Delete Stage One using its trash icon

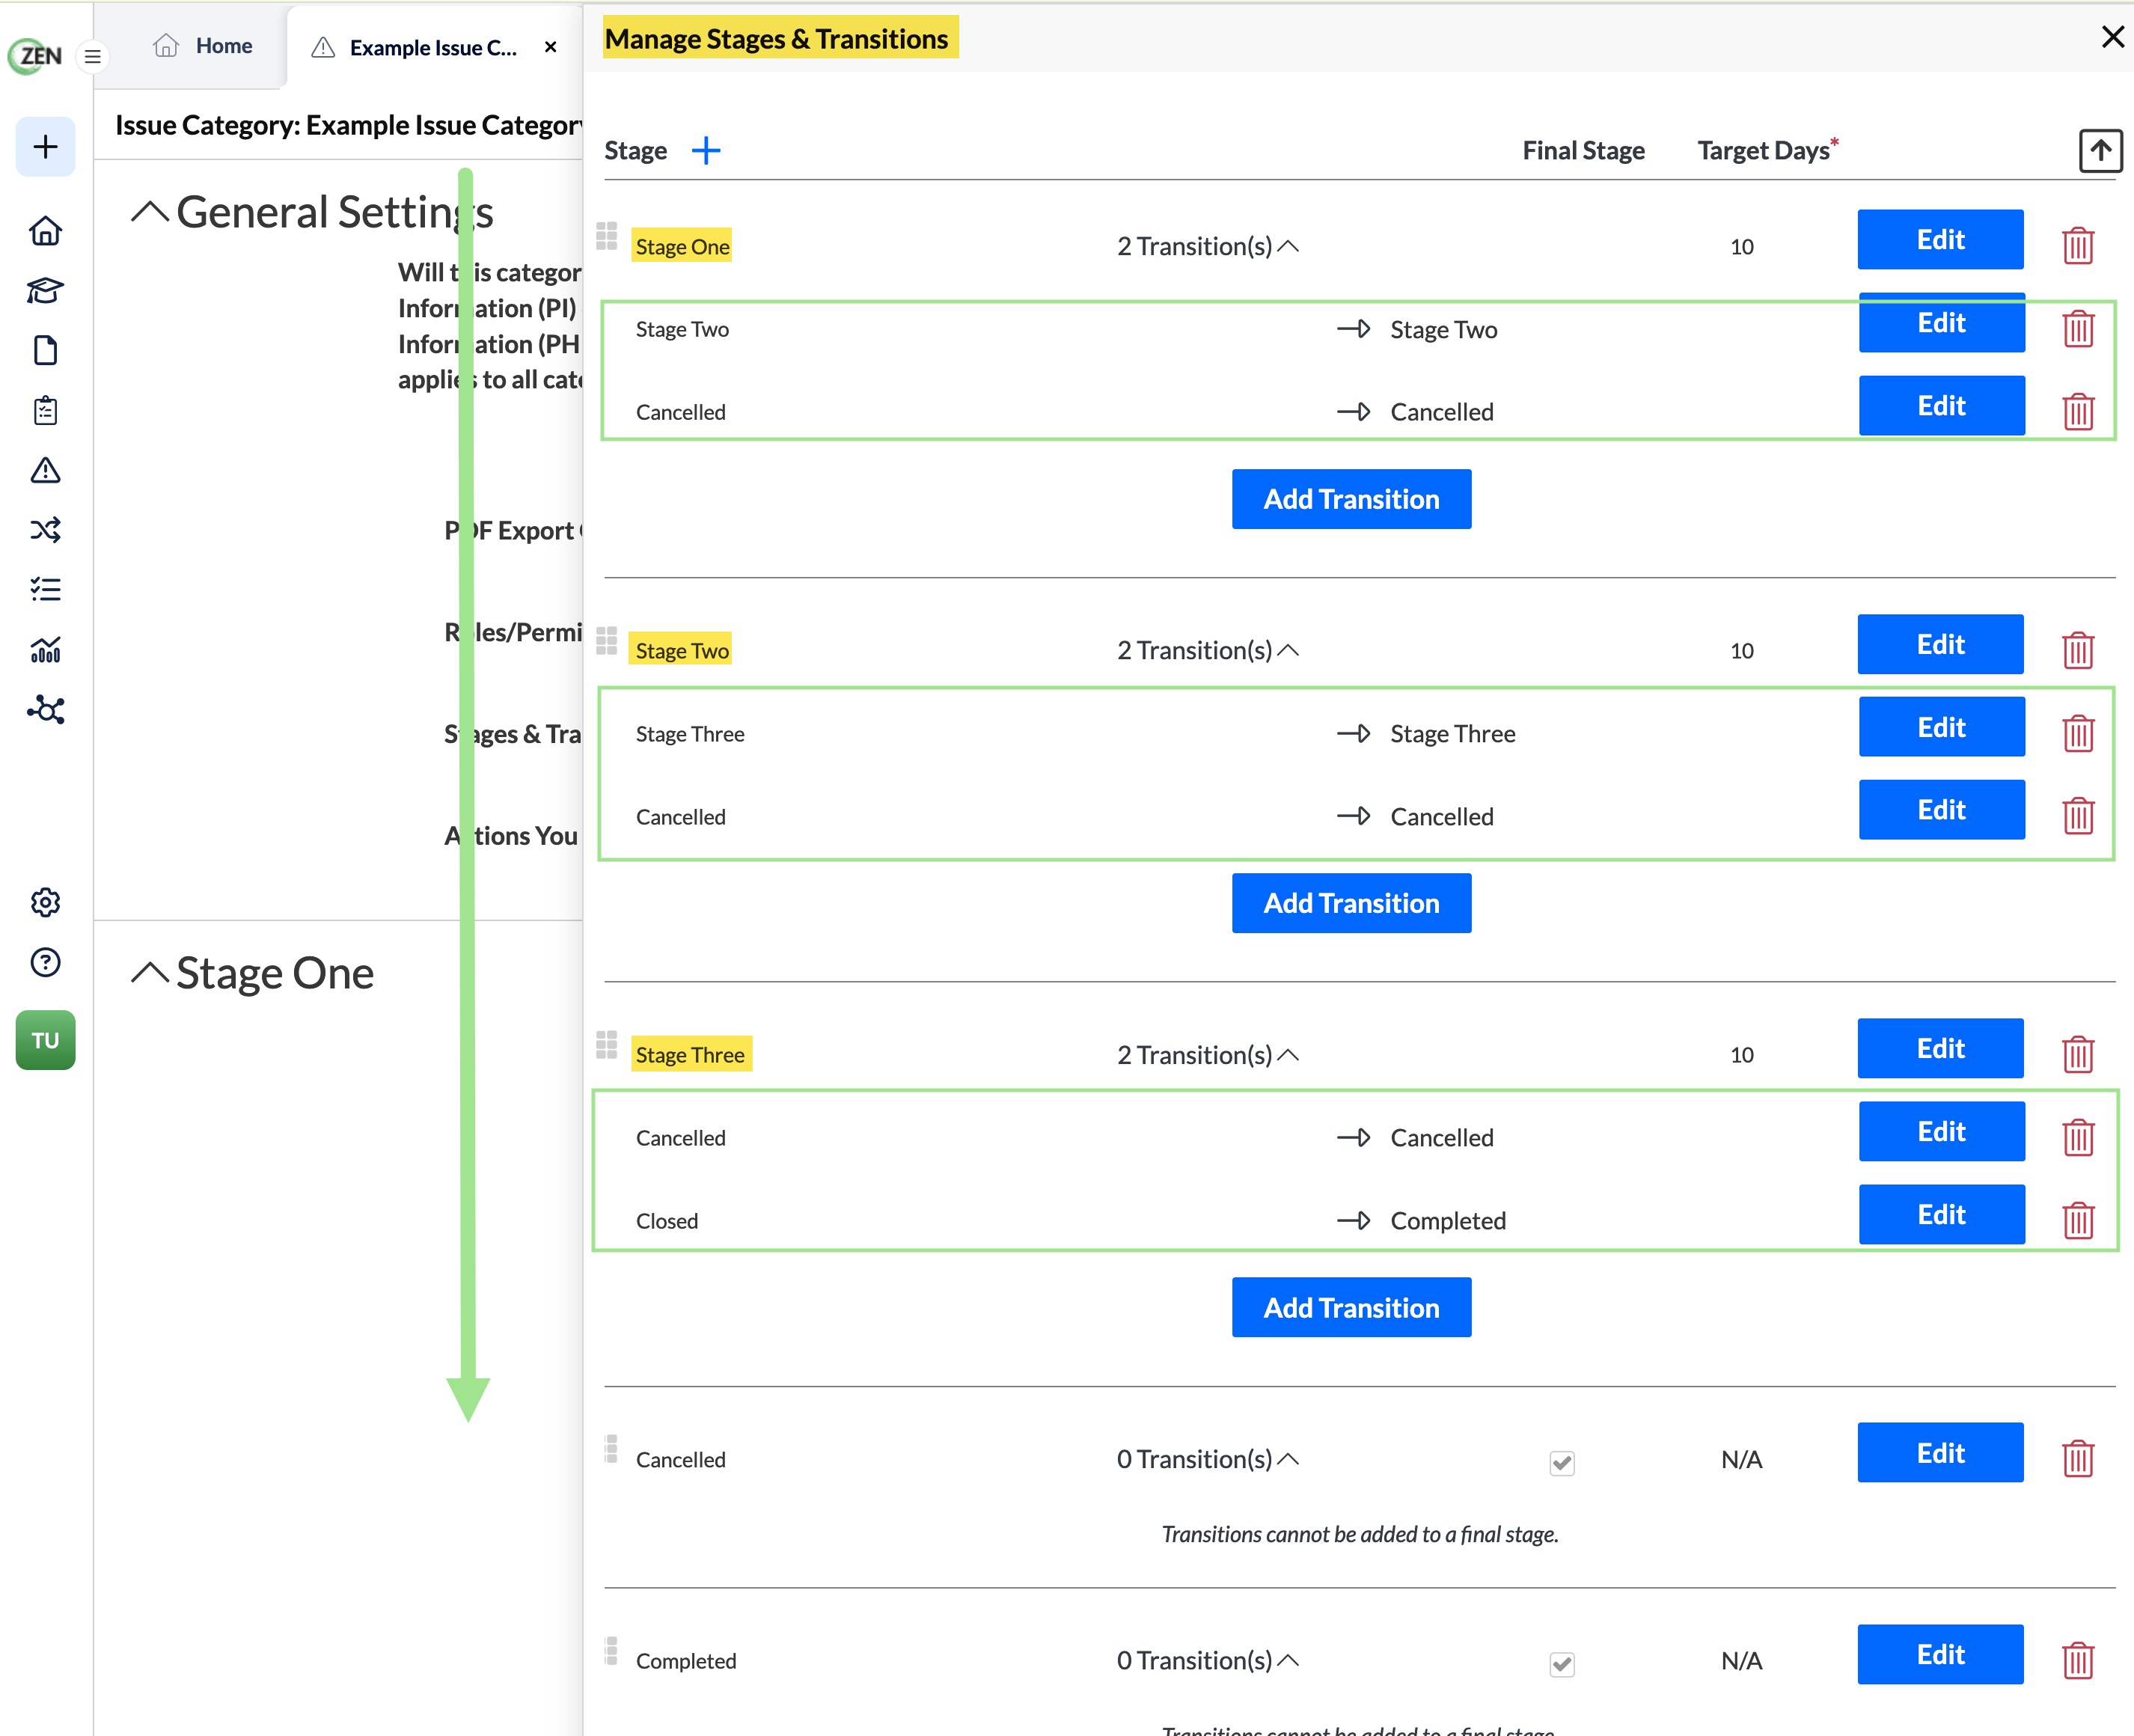click(2077, 245)
